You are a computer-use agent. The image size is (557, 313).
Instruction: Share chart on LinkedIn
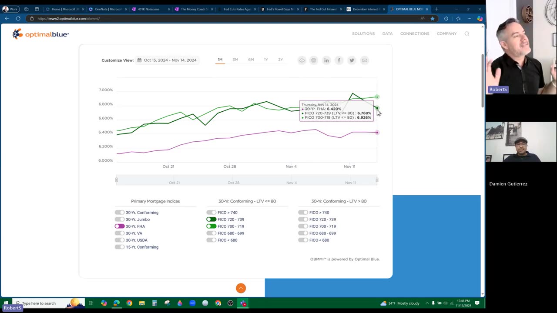click(x=326, y=60)
